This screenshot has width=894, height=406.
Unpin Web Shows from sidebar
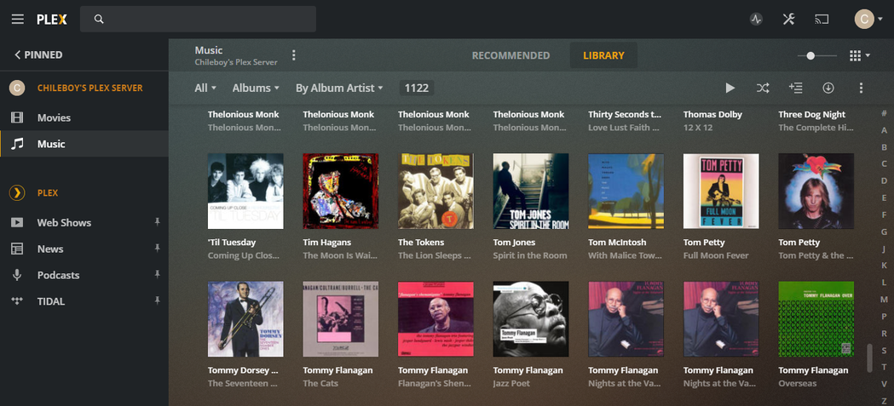[x=158, y=222]
